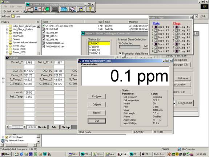Click the Excel icon in quick launch

pyautogui.click(x=35, y=154)
